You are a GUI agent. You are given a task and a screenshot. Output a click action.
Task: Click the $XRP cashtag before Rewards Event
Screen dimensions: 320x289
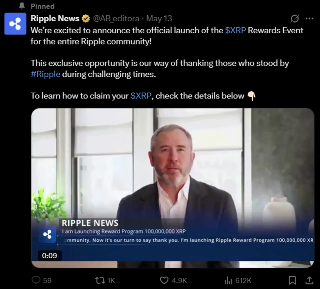coord(235,30)
